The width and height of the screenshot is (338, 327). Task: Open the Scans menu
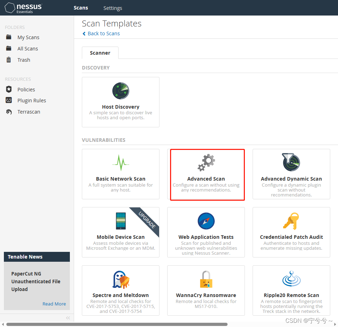coord(81,8)
